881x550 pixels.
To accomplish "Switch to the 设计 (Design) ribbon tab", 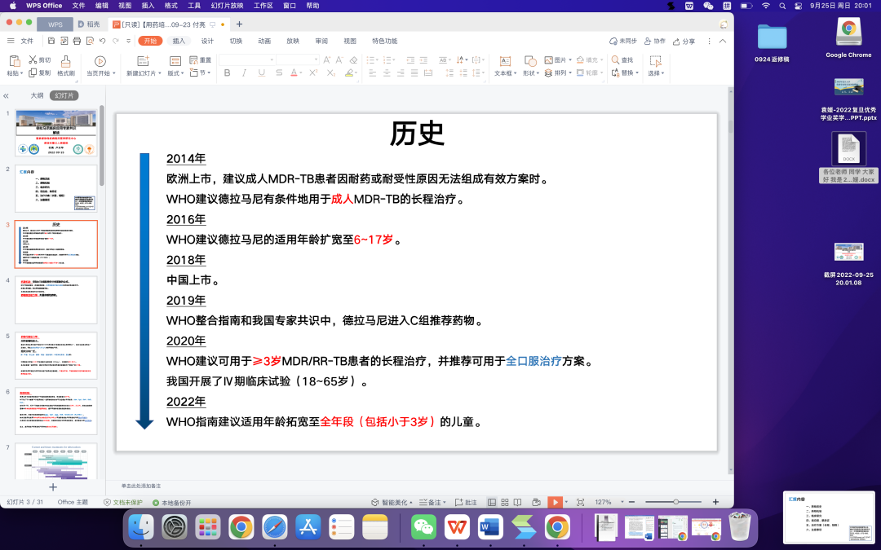I will click(207, 41).
